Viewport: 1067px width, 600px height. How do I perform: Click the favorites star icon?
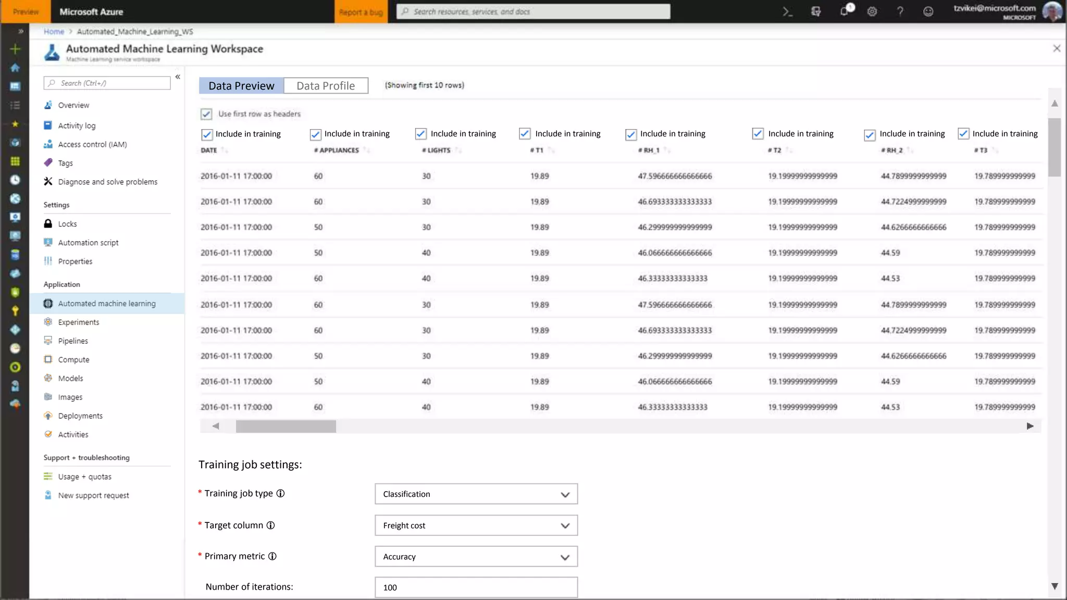point(15,124)
